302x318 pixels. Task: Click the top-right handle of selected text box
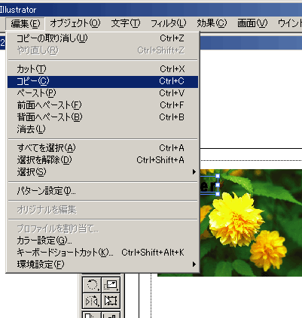coord(218,176)
